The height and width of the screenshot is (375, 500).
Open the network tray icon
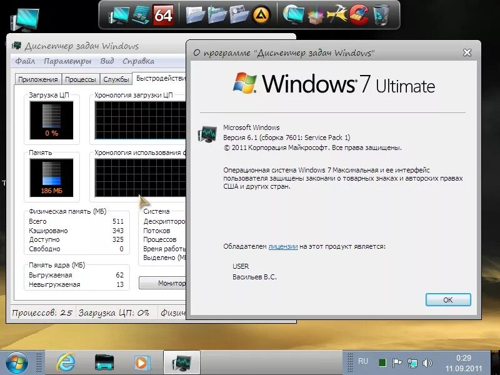412,363
